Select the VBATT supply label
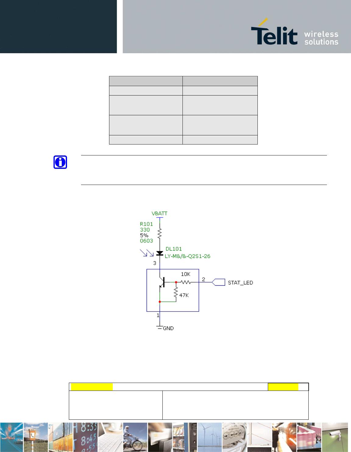This screenshot has height=452, width=351. point(159,214)
